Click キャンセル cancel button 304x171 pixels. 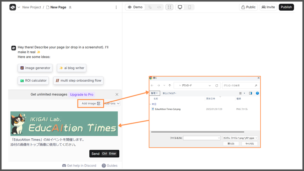tap(250, 144)
